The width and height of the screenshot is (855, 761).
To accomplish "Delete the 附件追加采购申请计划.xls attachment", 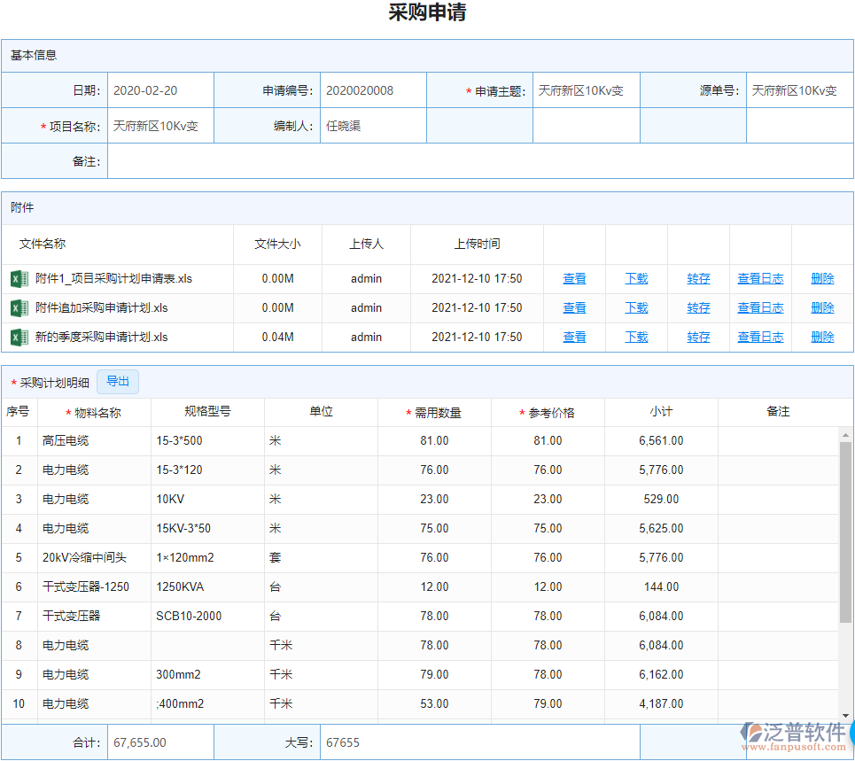I will pos(822,308).
